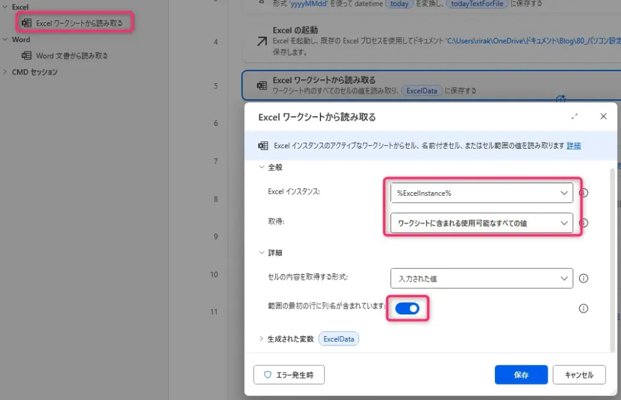Image resolution: width=621 pixels, height=400 pixels.
Task: Expand the 生成された変数 section
Action: coord(261,339)
